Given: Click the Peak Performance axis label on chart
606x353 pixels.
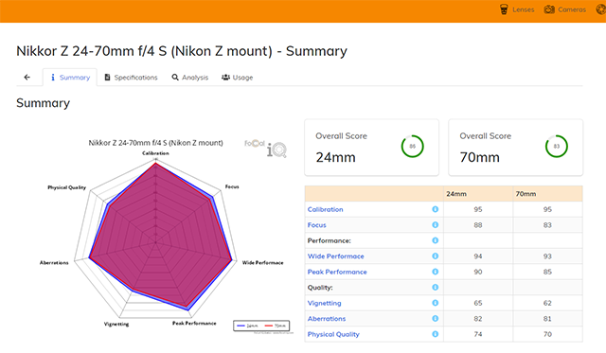Looking at the screenshot, I should pyautogui.click(x=194, y=324).
